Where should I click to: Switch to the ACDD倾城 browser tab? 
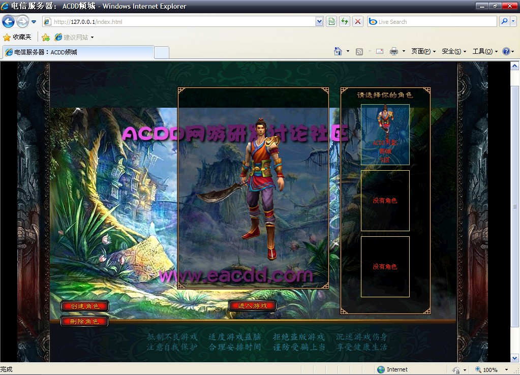click(x=78, y=52)
